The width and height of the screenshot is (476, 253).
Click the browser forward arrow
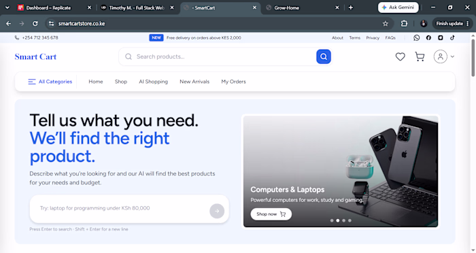(22, 23)
